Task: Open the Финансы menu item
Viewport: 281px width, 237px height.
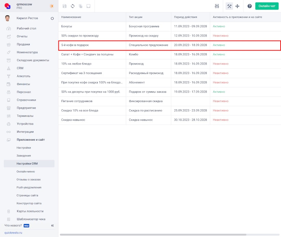Action: pos(23,84)
